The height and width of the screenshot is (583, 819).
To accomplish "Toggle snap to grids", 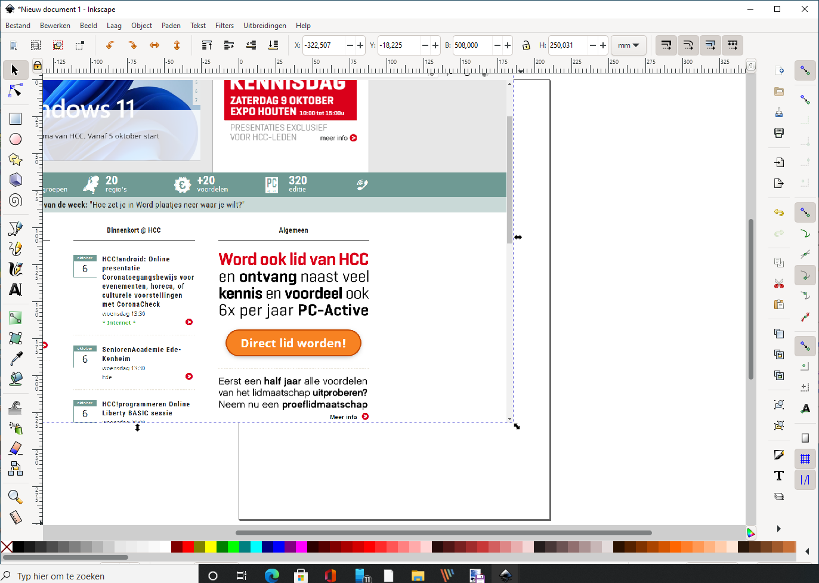I will pos(805,459).
